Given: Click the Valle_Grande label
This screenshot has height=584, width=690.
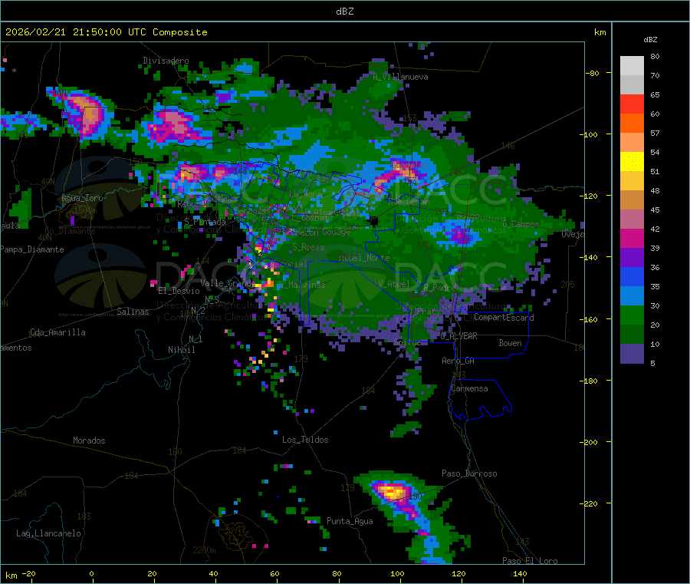Looking at the screenshot, I should tap(228, 282).
